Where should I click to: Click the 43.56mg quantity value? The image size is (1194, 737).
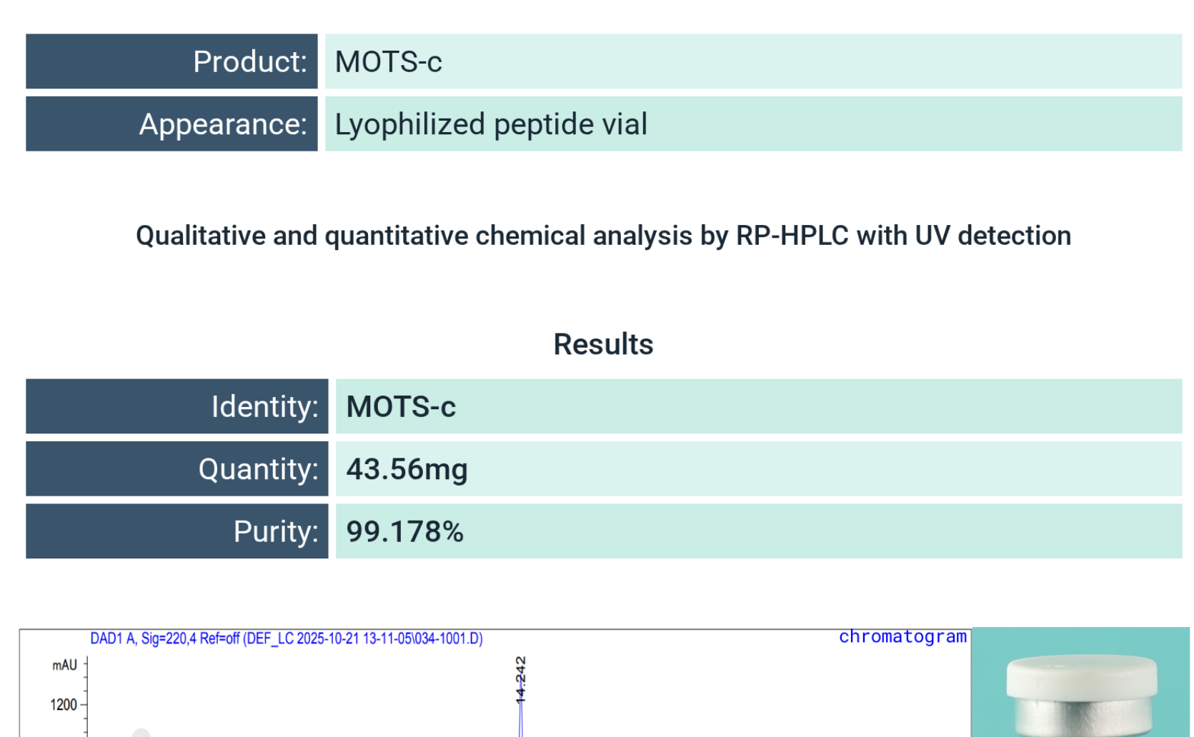[407, 469]
